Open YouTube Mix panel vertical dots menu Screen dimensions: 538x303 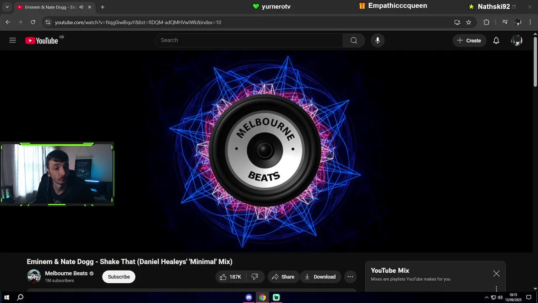coord(496,289)
